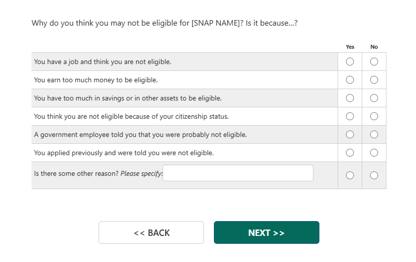This screenshot has height=262, width=416.
Task: Choose No for too much in savings
Action: 374,98
